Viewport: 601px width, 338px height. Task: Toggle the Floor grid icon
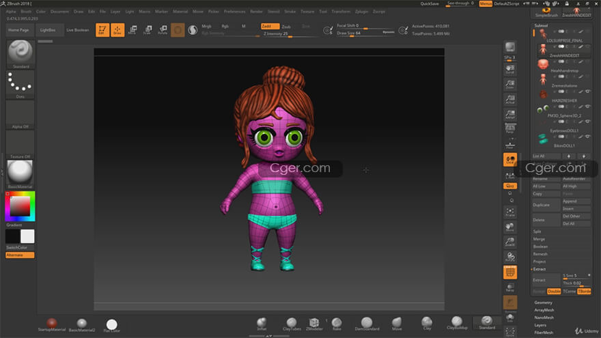(510, 145)
